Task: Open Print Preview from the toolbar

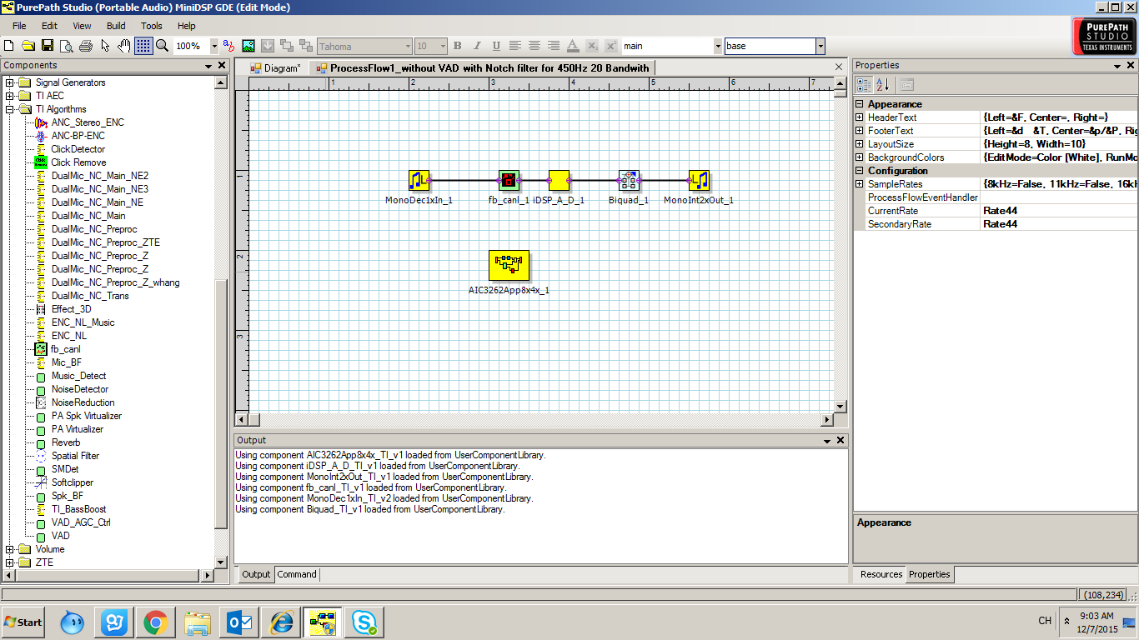Action: click(67, 46)
